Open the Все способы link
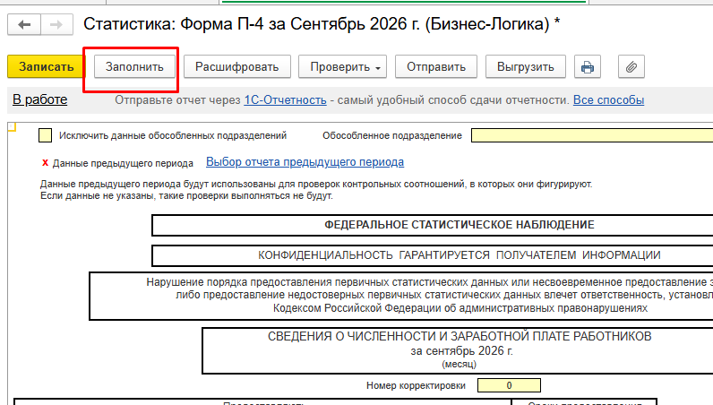Image resolution: width=713 pixels, height=405 pixels. tap(608, 100)
